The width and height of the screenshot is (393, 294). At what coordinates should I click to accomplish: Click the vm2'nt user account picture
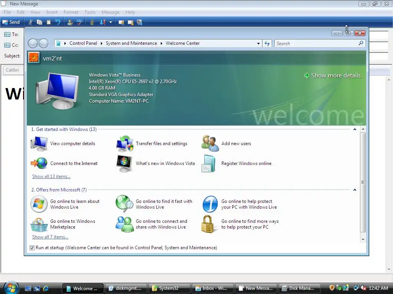tap(34, 57)
